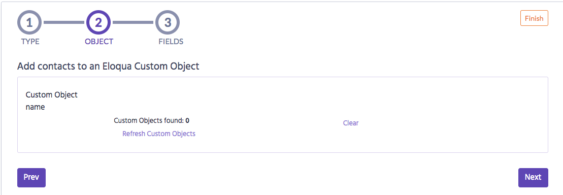Screen dimensions: 563x195
Task: Select the step 2 circle icon
Action: tap(98, 23)
